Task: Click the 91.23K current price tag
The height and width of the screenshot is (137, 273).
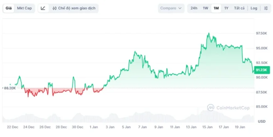Action: coord(262,70)
